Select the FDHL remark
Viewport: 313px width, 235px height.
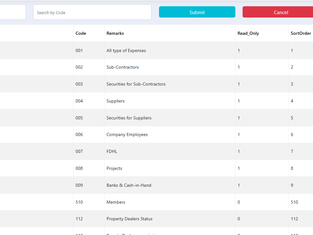click(112, 151)
